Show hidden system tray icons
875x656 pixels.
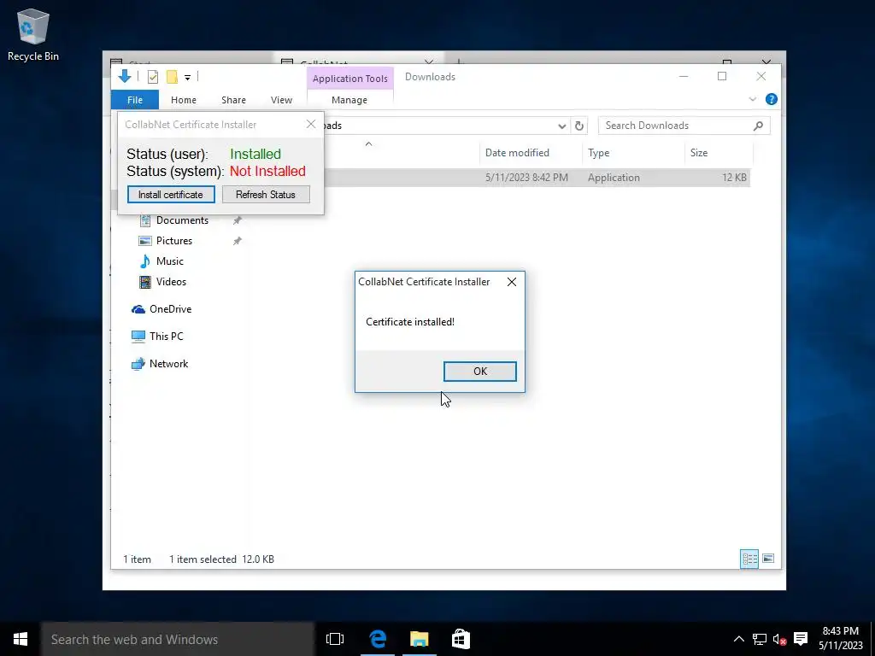tap(739, 639)
